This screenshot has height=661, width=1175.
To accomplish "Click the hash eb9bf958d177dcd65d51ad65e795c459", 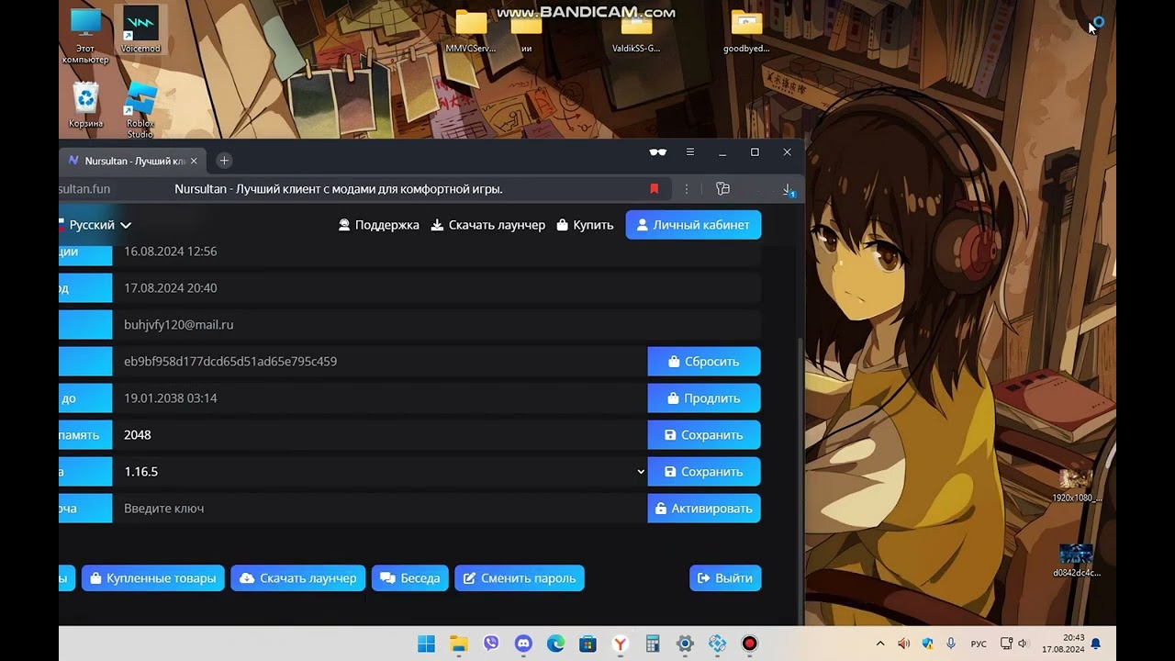I will click(230, 362).
